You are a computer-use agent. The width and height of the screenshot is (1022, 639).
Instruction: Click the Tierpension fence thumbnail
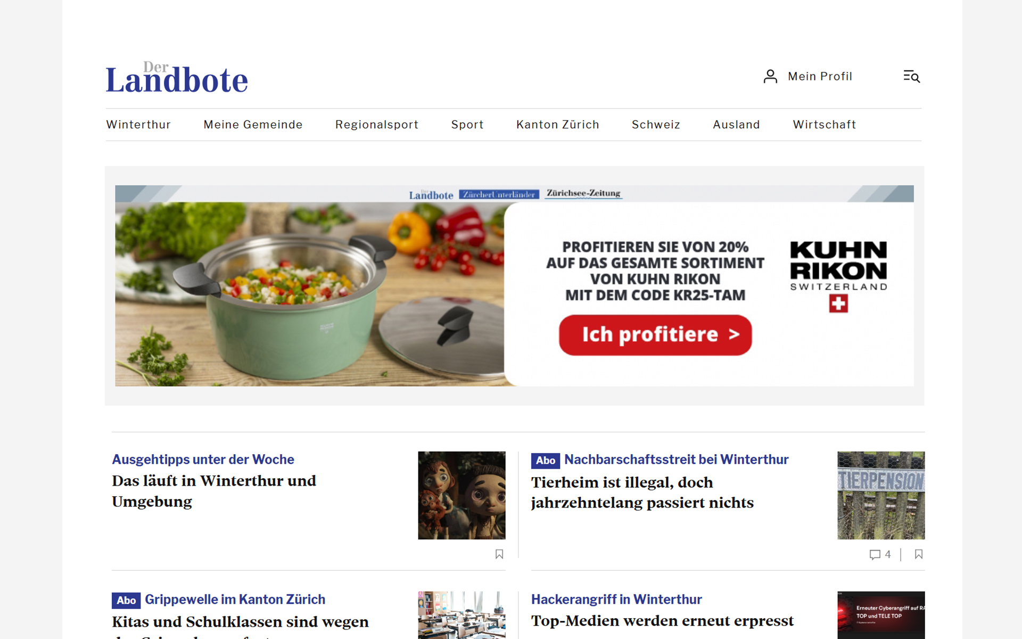pos(881,495)
